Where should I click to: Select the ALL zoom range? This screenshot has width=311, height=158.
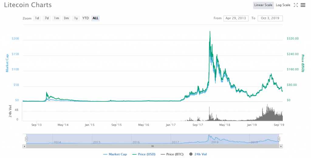pos(95,18)
